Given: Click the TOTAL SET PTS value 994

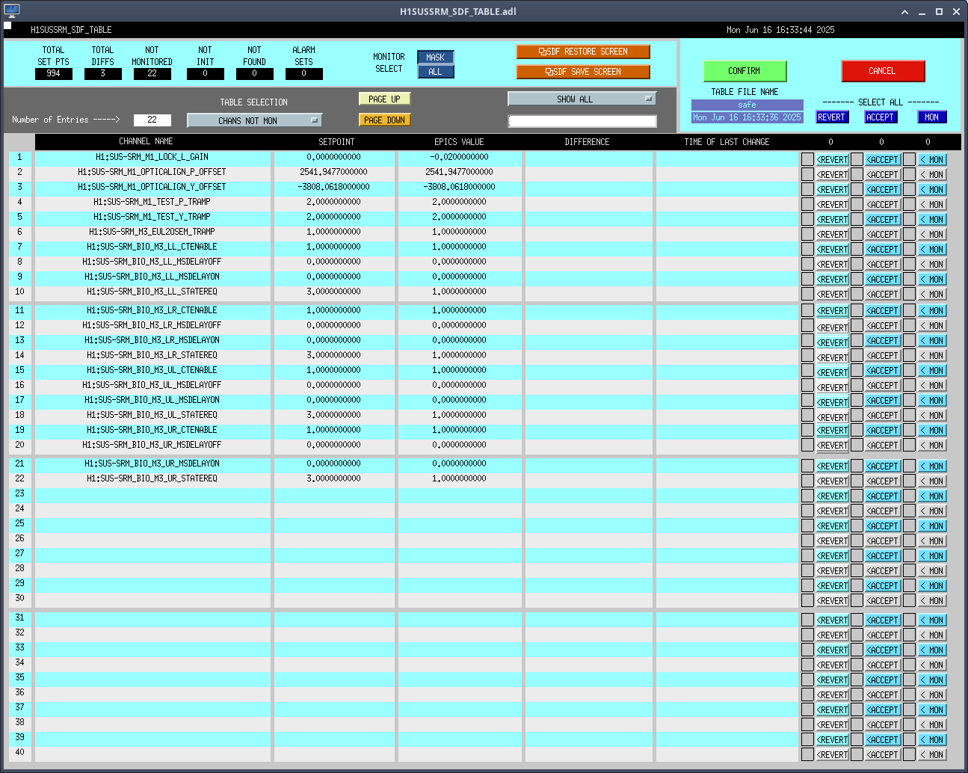Looking at the screenshot, I should (53, 73).
